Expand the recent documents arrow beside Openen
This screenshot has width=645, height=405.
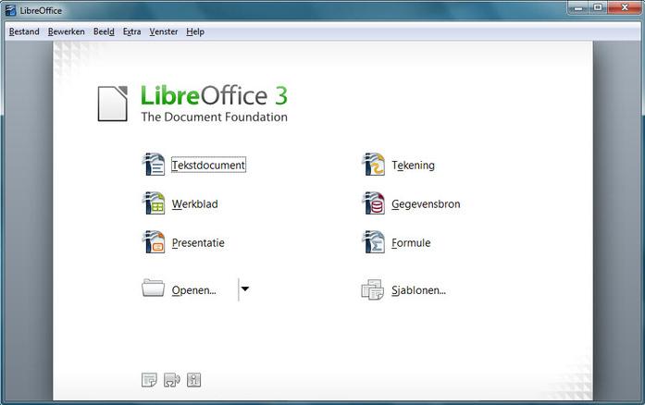244,289
